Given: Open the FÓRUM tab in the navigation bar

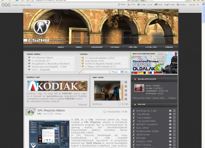Looking at the screenshot, I should pyautogui.click(x=169, y=47).
